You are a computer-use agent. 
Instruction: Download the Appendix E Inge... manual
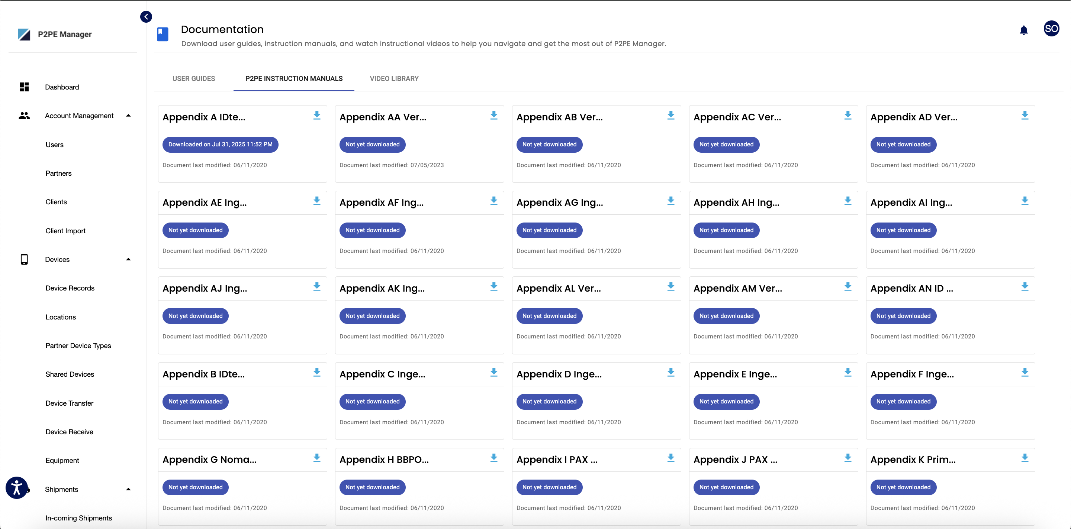coord(848,373)
